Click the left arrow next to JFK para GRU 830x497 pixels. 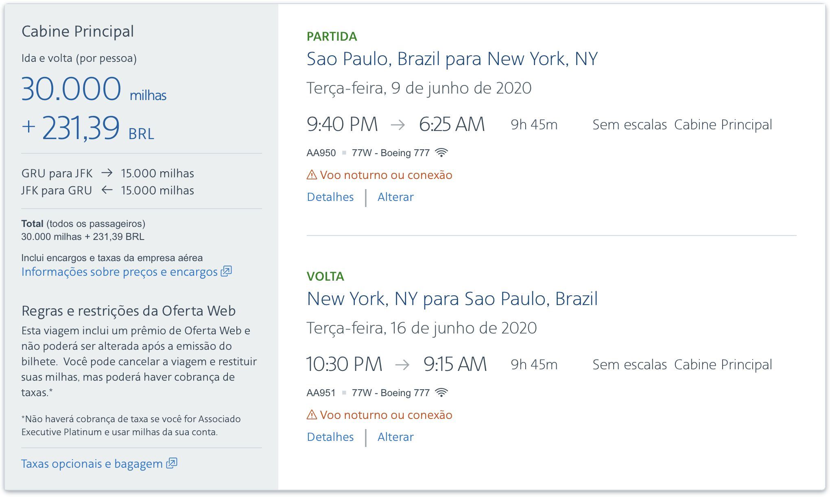tap(107, 190)
